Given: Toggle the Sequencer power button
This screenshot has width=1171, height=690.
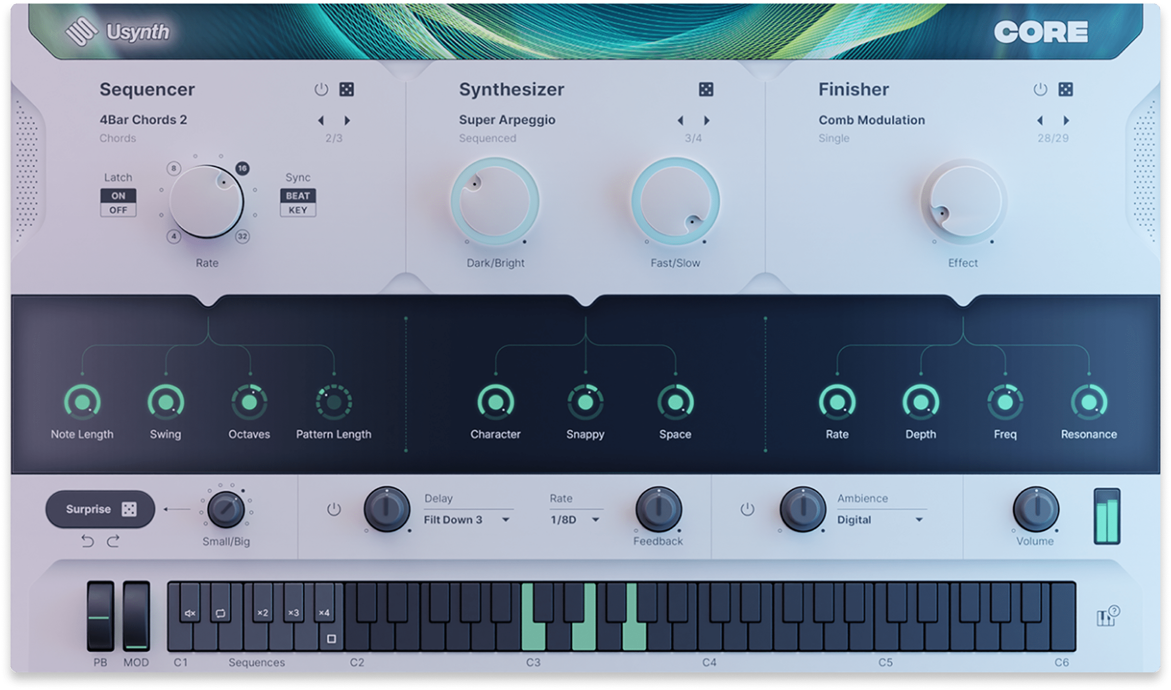Looking at the screenshot, I should pyautogui.click(x=321, y=89).
